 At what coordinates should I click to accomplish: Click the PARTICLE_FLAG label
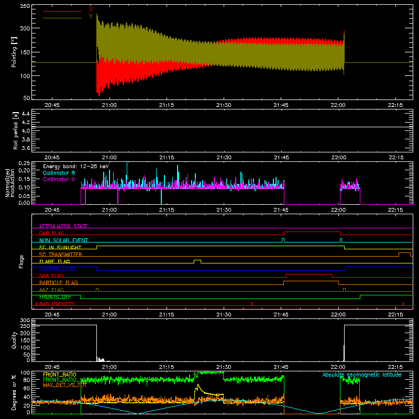(x=59, y=282)
